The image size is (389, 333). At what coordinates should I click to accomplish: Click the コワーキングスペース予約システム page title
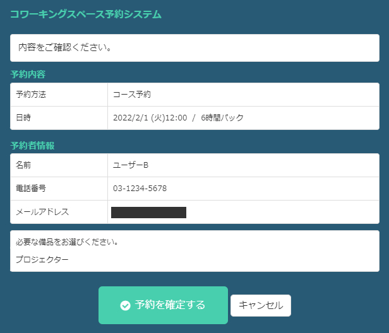86,13
